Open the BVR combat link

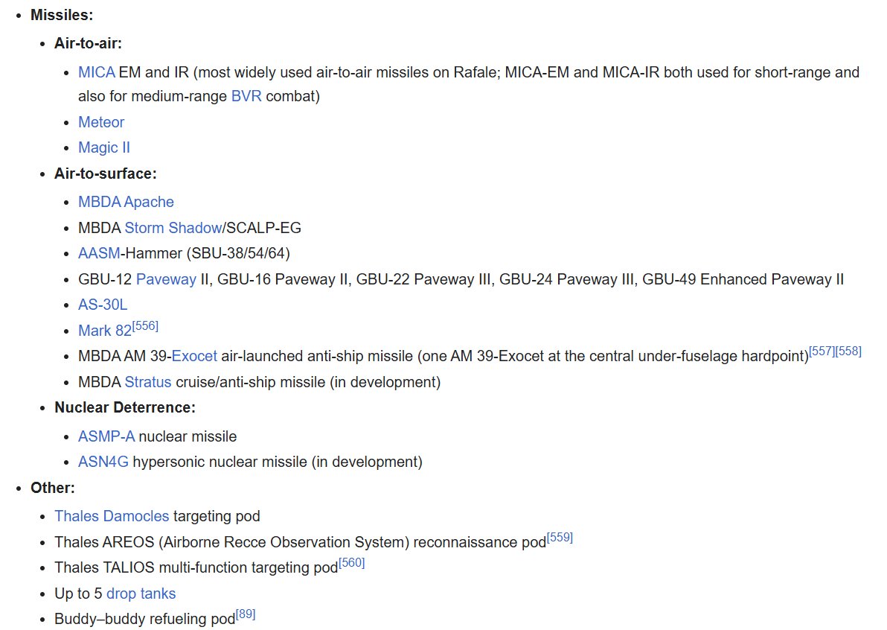point(246,96)
